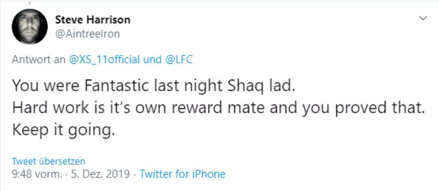Open the Twitter for iPhone source link

[182, 174]
